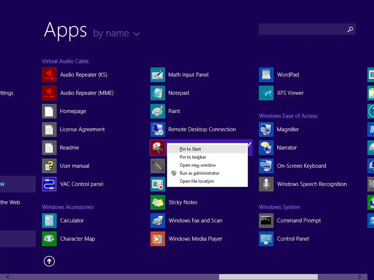The height and width of the screenshot is (280, 374).
Task: Open the On-Screen Keyboard icon
Action: pos(266,166)
